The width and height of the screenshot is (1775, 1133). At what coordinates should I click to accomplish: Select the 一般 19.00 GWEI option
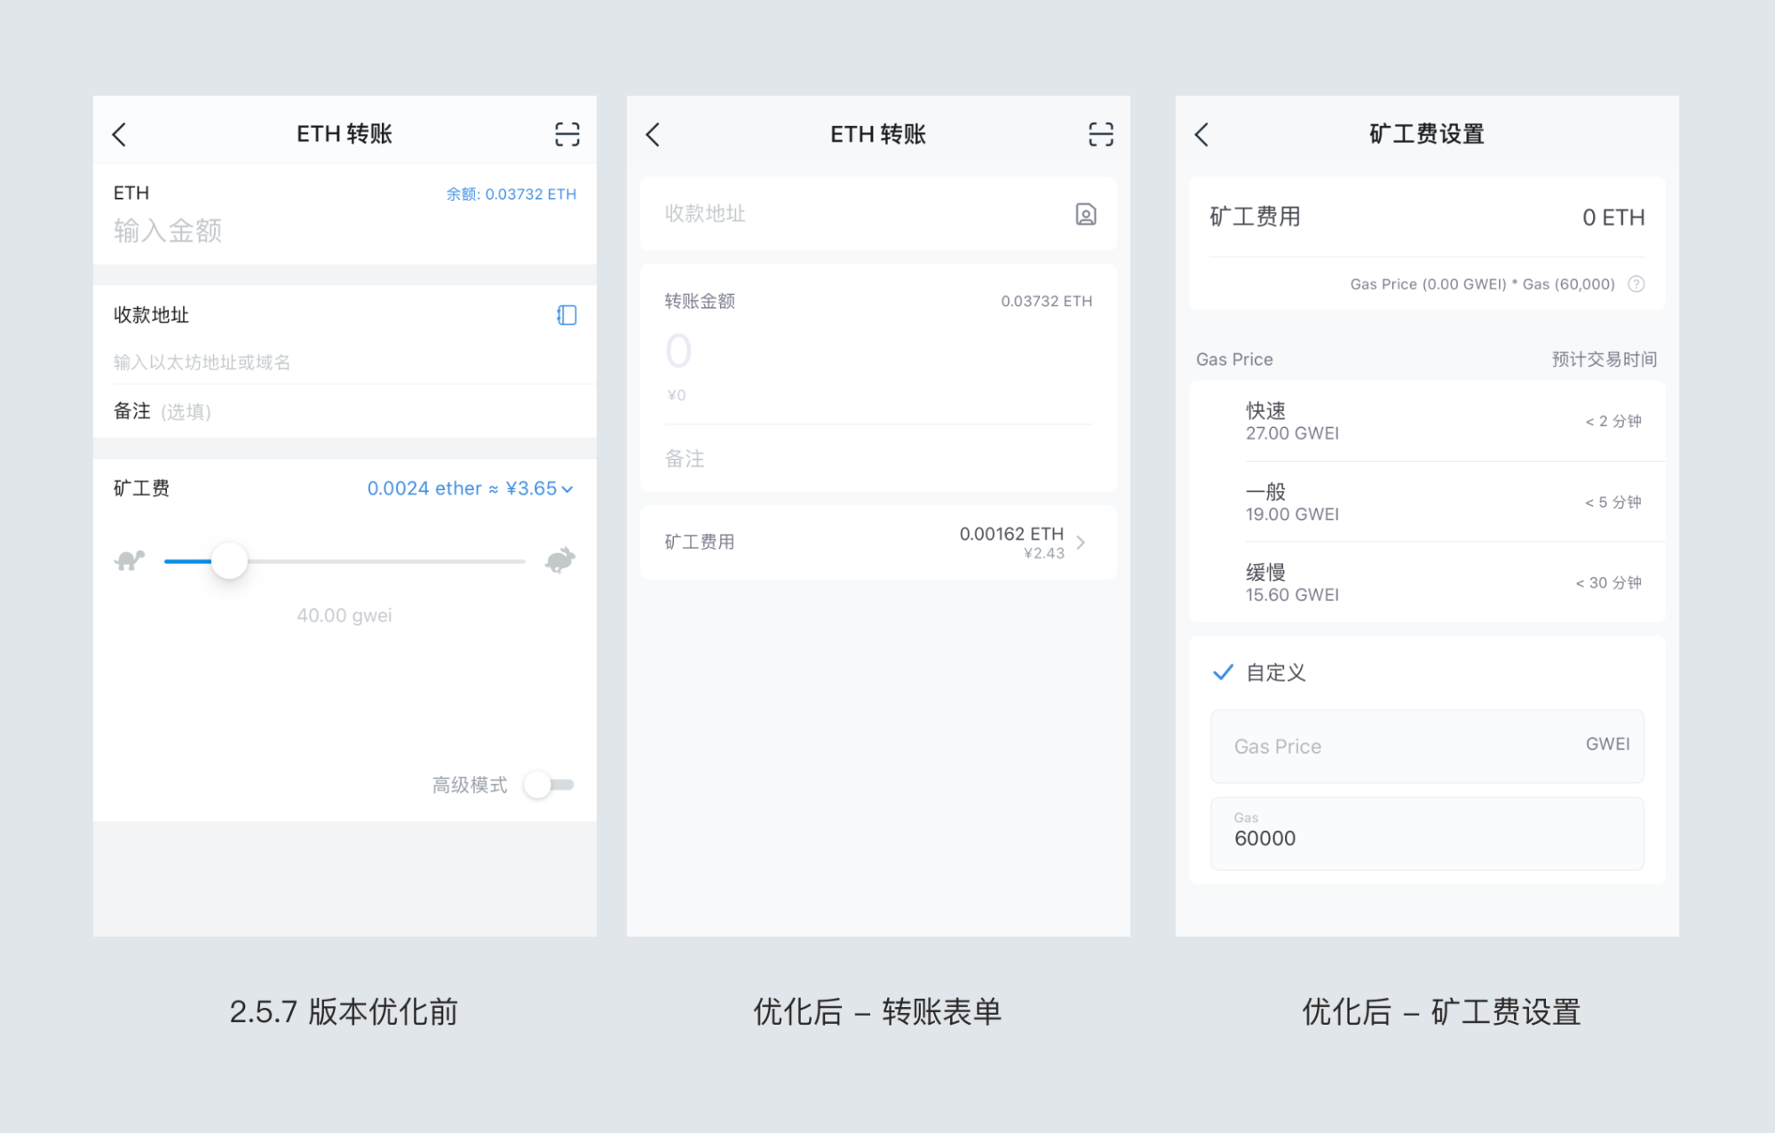1427,502
